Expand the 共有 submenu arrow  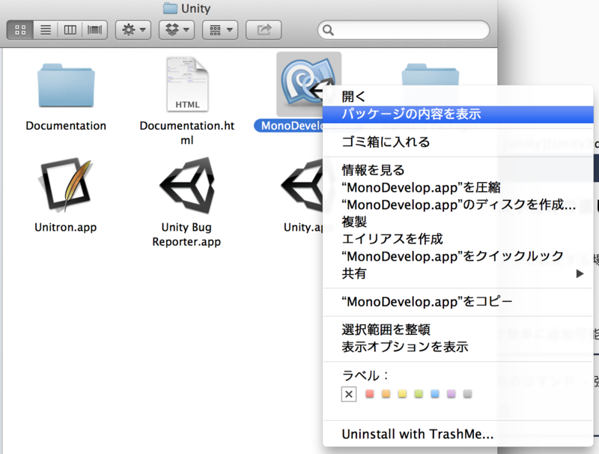tap(580, 274)
